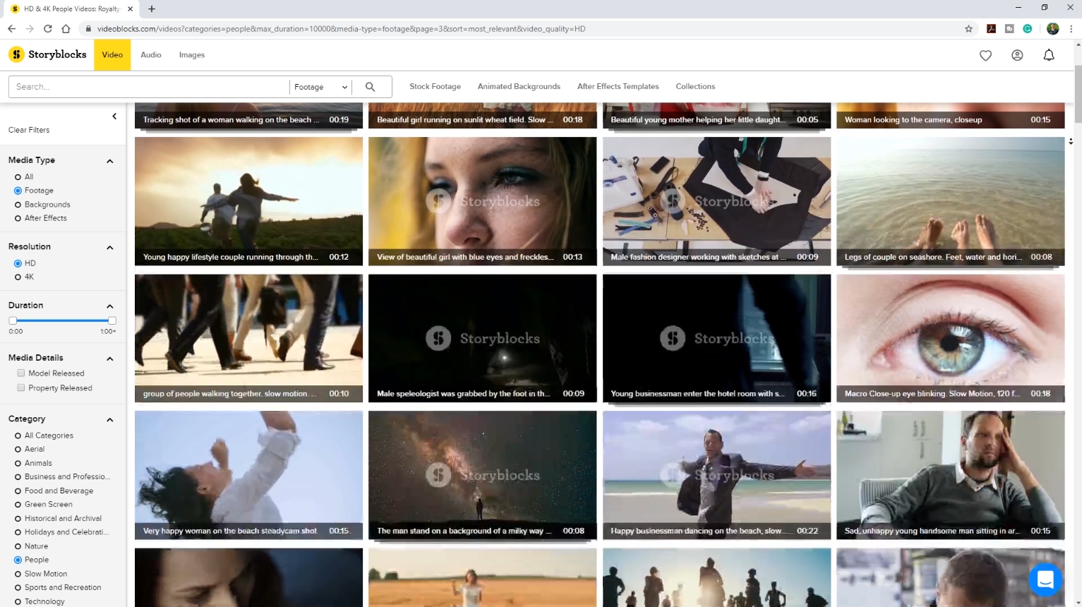The image size is (1082, 607).
Task: Collapse the Category section
Action: (110, 420)
